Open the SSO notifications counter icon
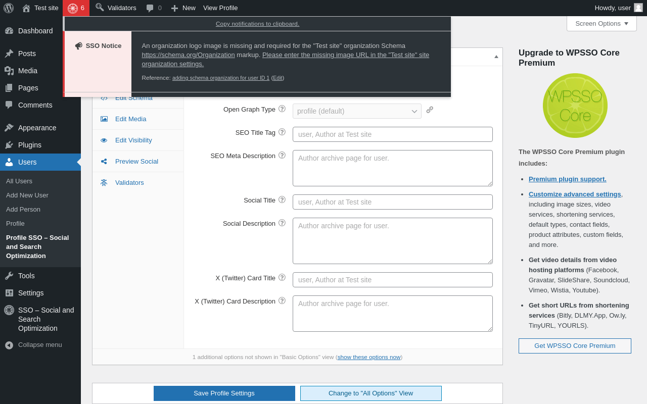Image resolution: width=647 pixels, height=404 pixels. tap(76, 8)
